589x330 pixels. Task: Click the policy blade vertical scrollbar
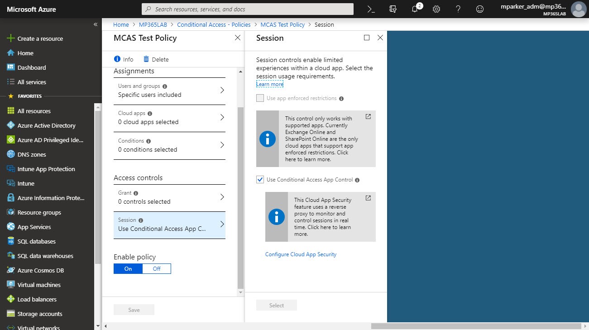pyautogui.click(x=240, y=198)
